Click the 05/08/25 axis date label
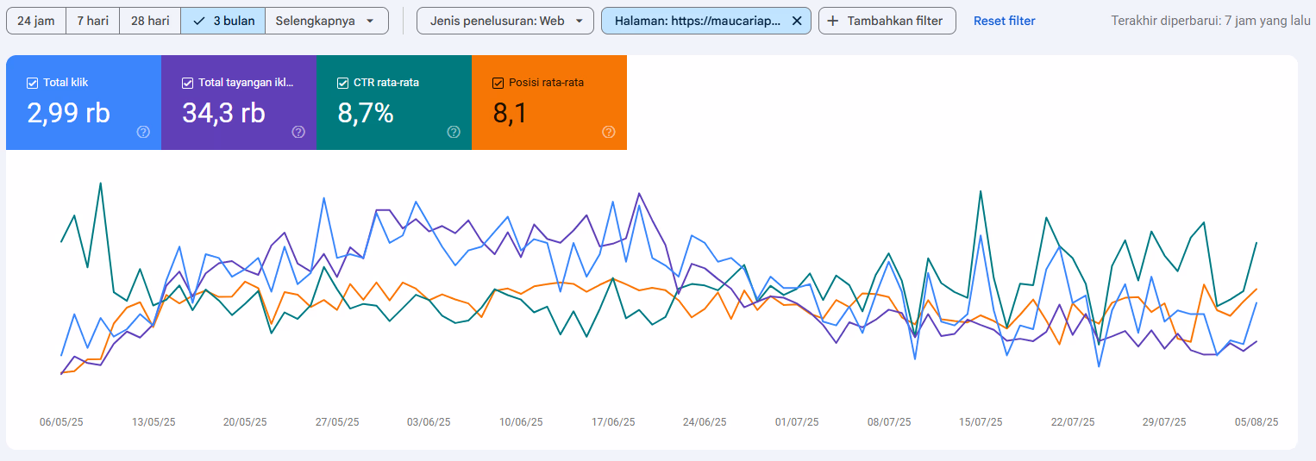The height and width of the screenshot is (461, 1316). point(1256,422)
